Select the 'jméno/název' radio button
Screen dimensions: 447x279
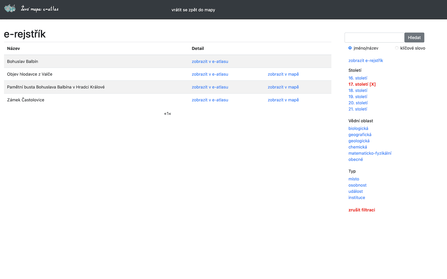pos(350,48)
